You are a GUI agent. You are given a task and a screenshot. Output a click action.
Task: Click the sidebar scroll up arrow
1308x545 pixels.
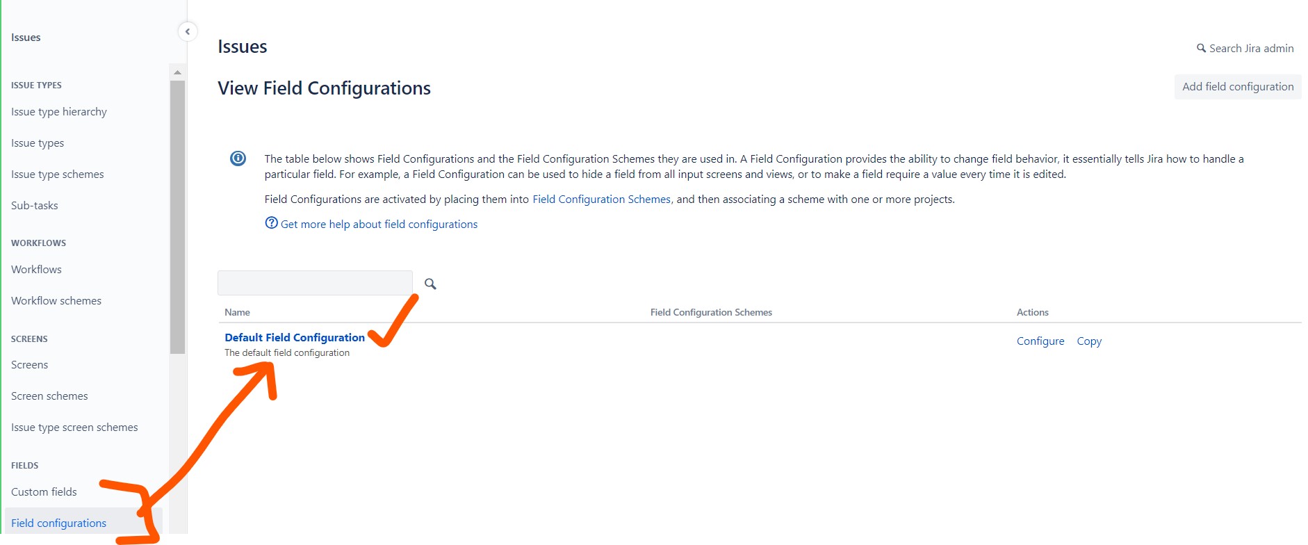[177, 72]
